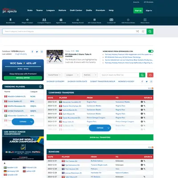
Task: Open Buffalo Sabres link in Rumours
Action: (97, 161)
